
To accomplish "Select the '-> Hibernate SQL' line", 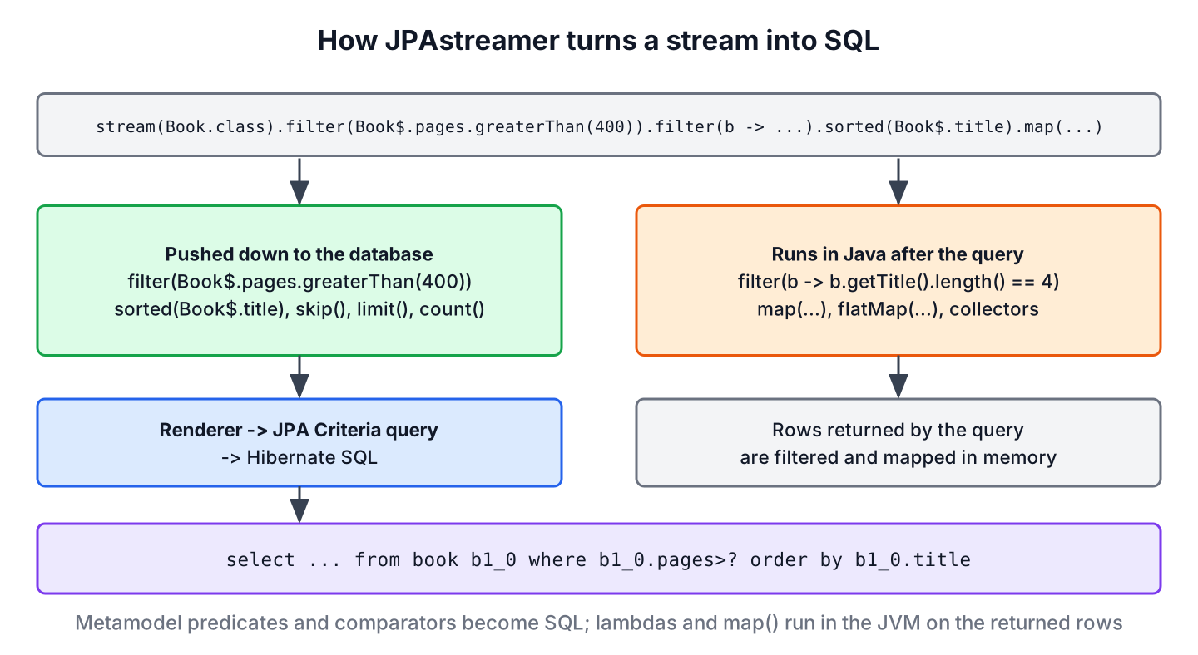I will point(299,457).
